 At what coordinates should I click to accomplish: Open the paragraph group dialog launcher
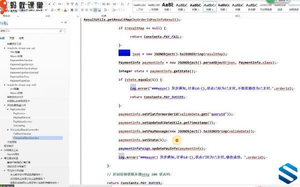(130, 16)
